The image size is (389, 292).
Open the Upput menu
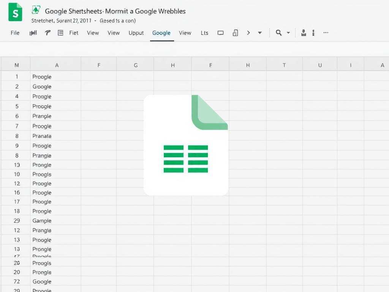(136, 33)
